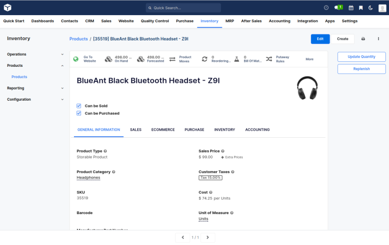Click the print icon

[x=363, y=39]
